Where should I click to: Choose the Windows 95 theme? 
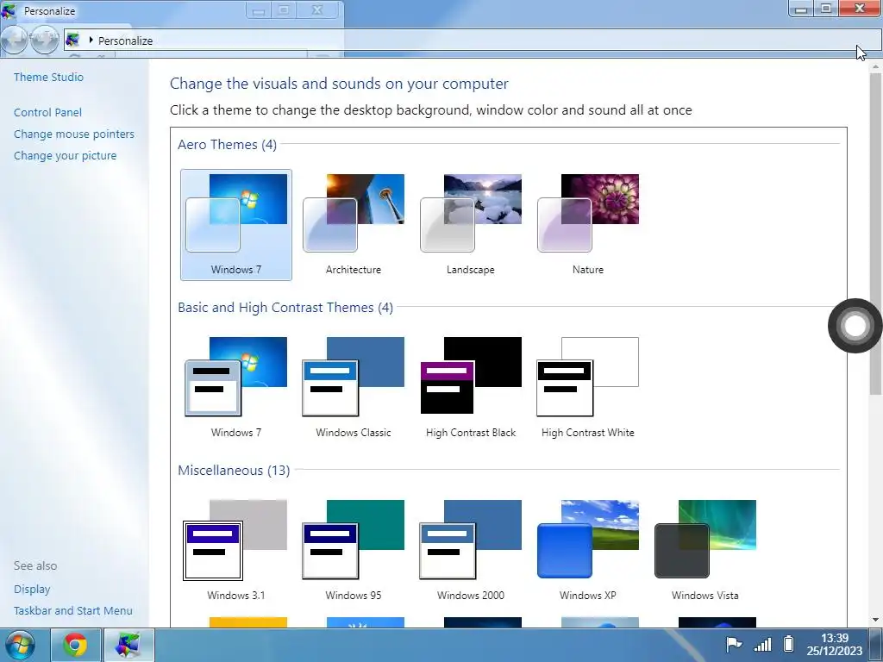pos(353,550)
